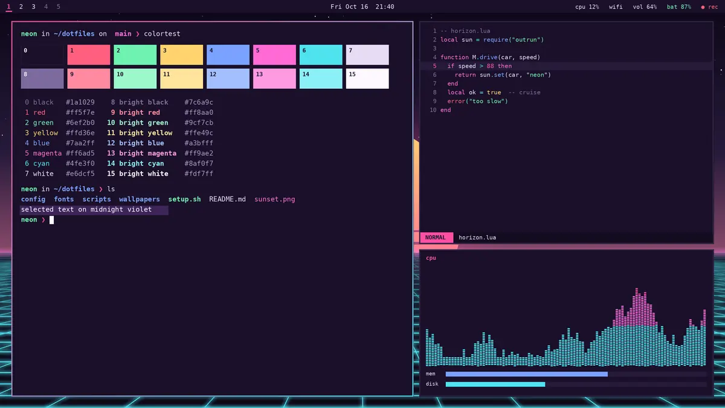Screen dimensions: 725x408
Task: Open the clock showing Fri Oct 16 21:40
Action: pyautogui.click(x=362, y=7)
